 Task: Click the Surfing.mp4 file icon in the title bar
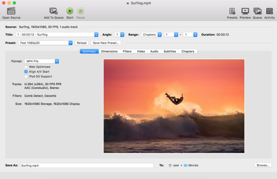click(x=127, y=3)
